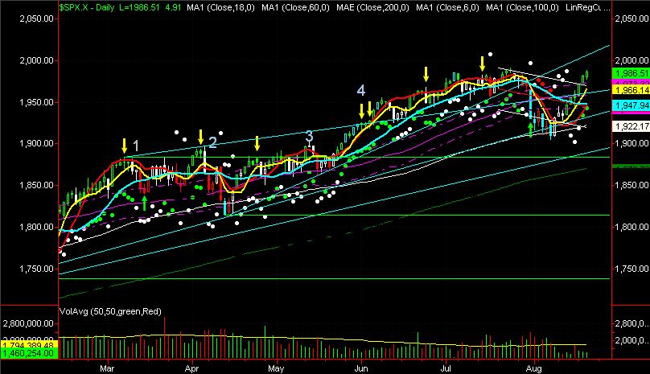Viewport: 650px width, 374px height.
Task: Click the cyan 1,947.94 price tag
Action: click(x=631, y=105)
